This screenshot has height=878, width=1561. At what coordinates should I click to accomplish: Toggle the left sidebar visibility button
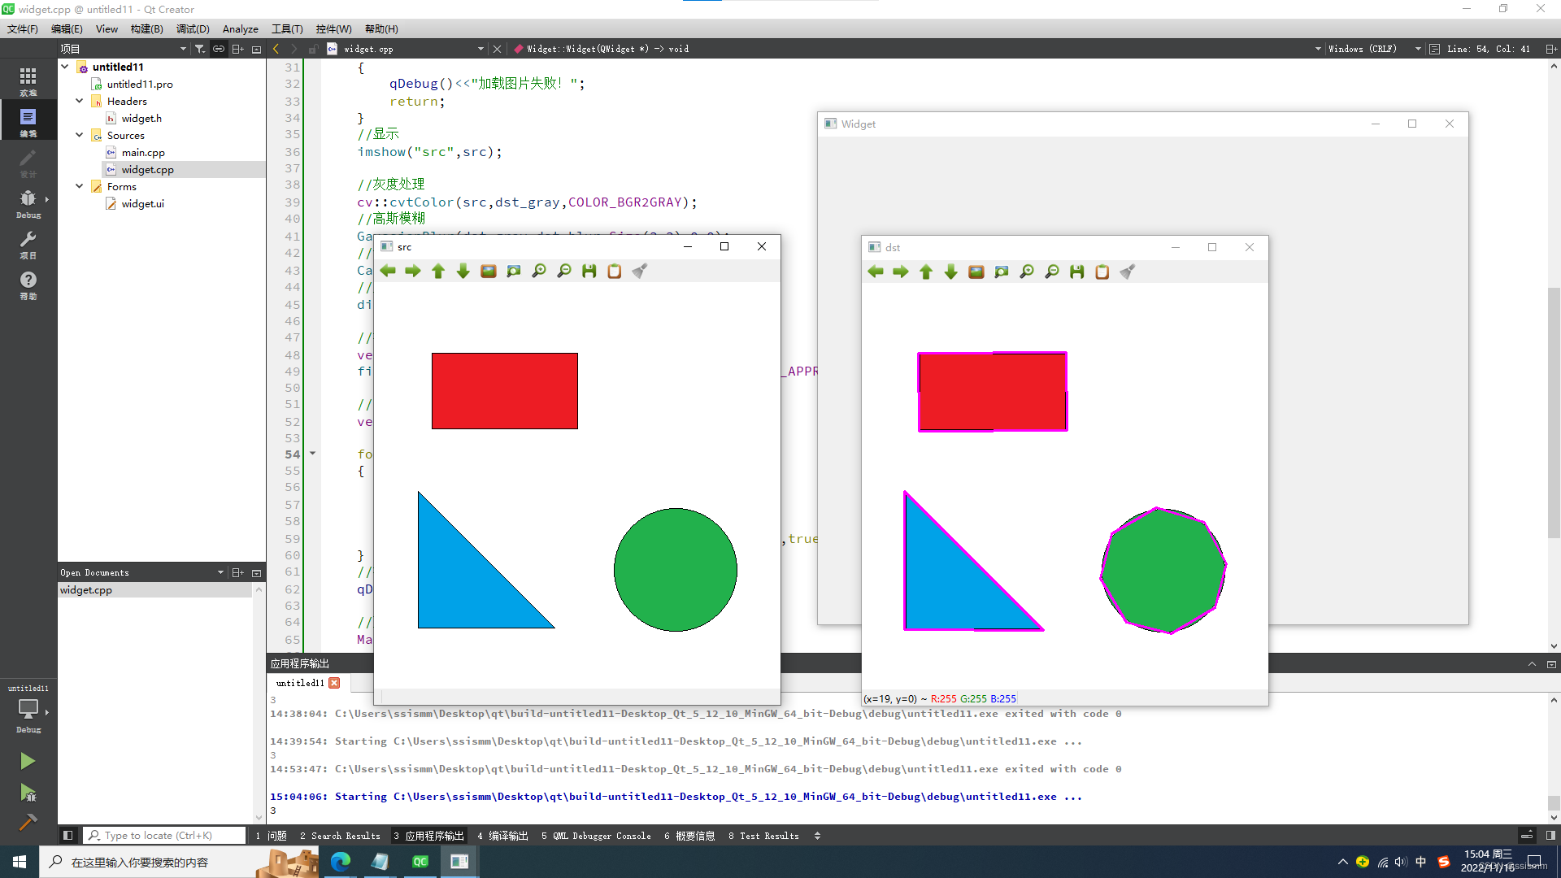tap(68, 835)
